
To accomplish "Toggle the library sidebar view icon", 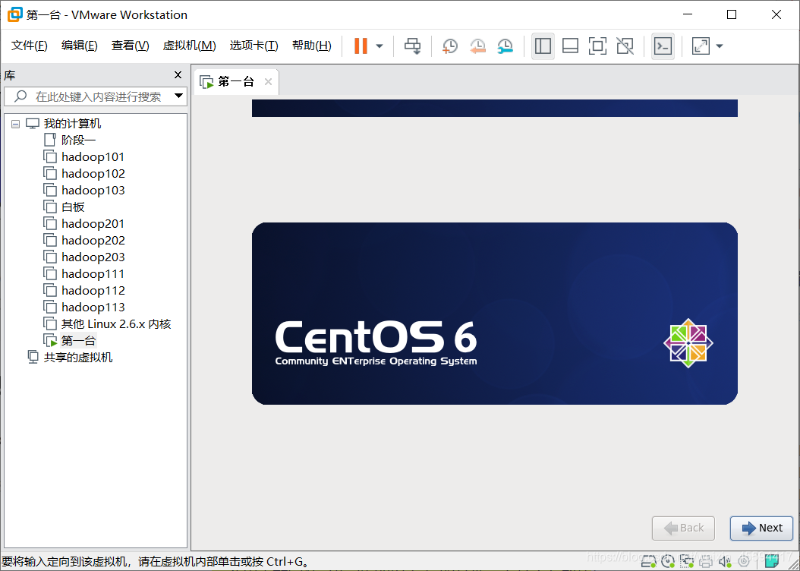I will click(x=543, y=46).
